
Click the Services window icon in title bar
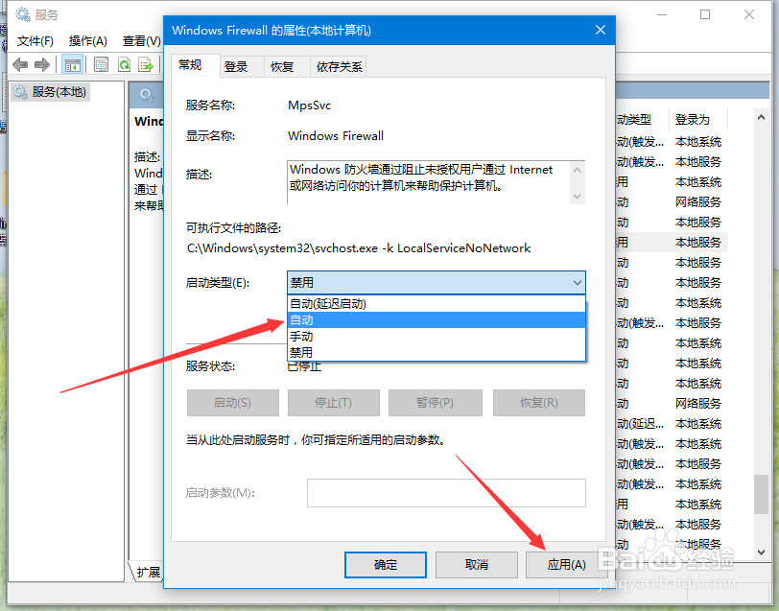click(x=23, y=14)
